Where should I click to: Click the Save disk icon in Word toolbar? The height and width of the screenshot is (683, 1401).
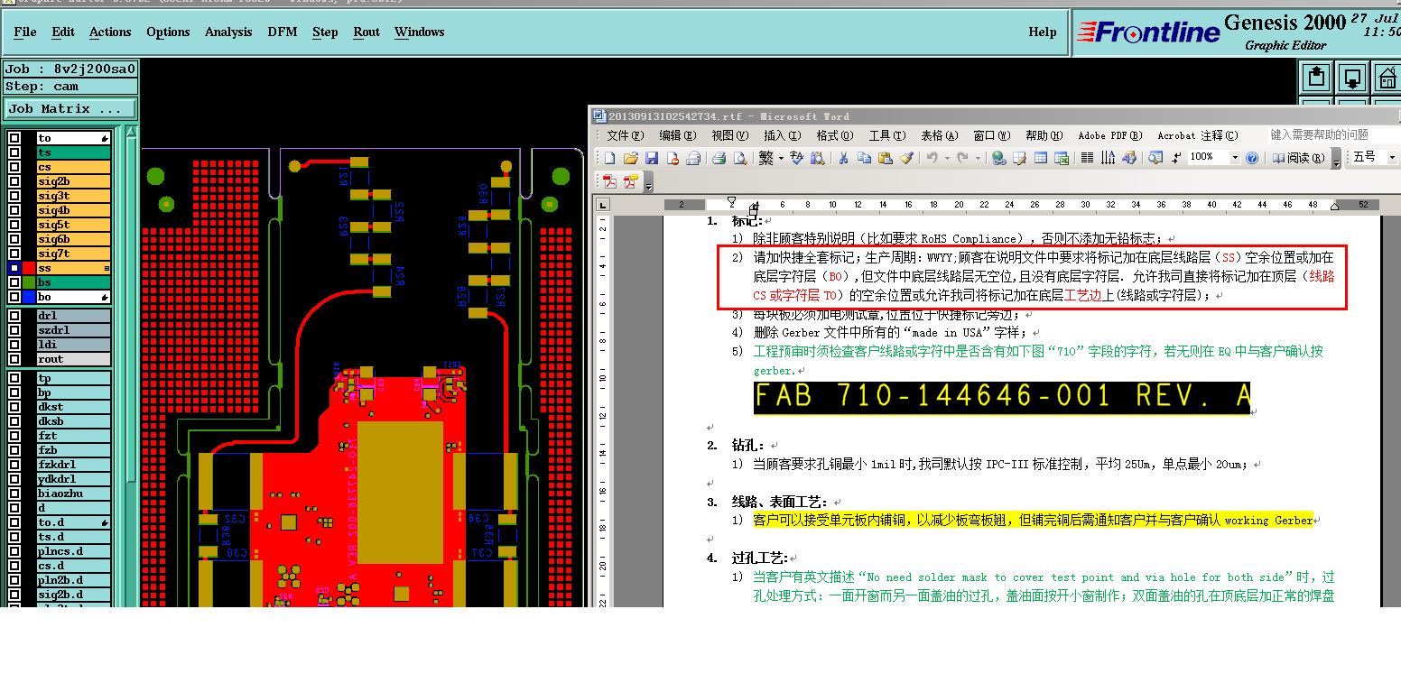pos(652,158)
